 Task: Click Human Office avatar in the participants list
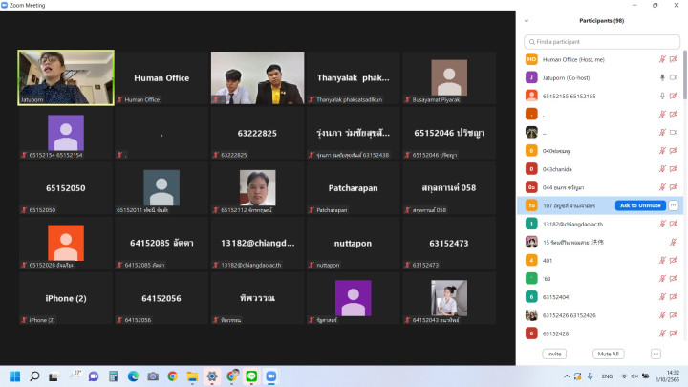tap(531, 59)
